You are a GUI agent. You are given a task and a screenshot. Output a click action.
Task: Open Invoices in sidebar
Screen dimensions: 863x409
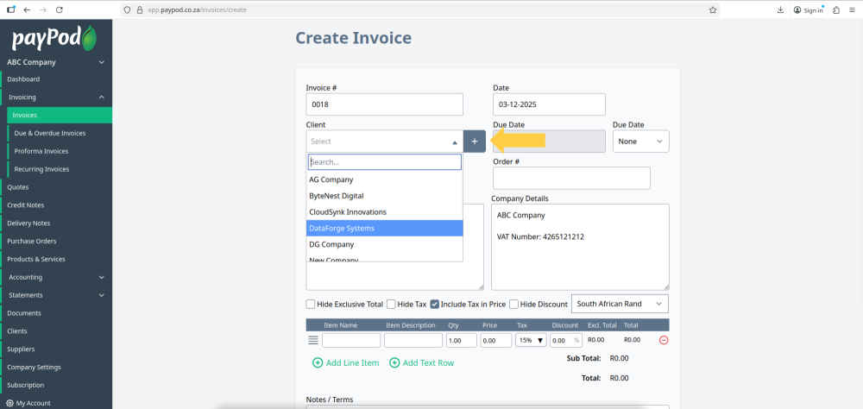pos(60,115)
